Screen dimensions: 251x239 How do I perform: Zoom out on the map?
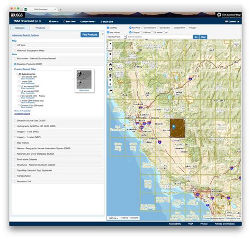pyautogui.click(x=111, y=48)
